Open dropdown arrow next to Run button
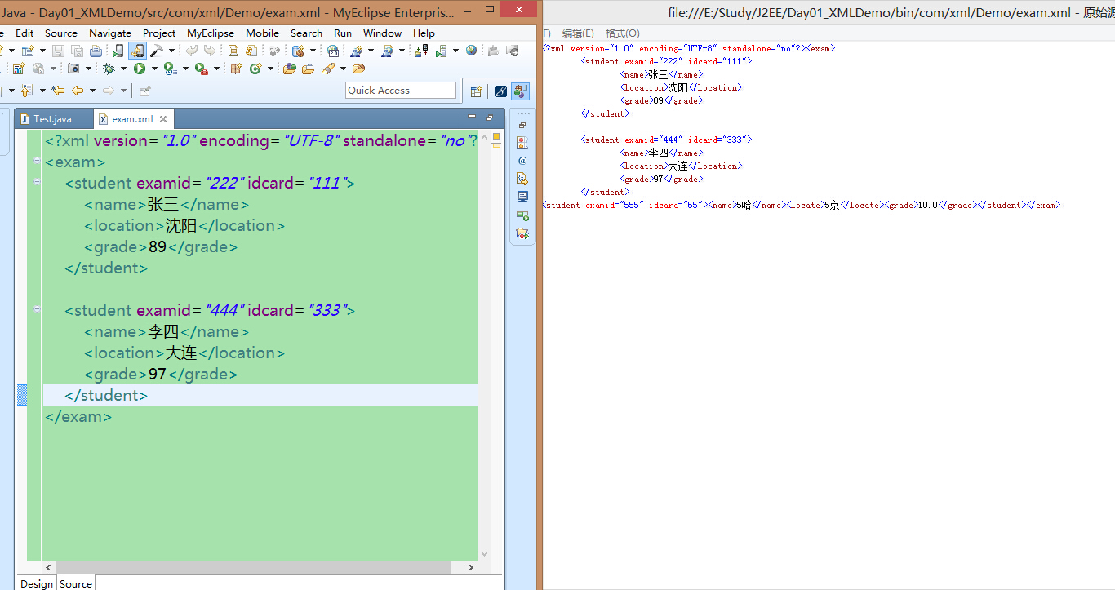Screen dimensions: 1115x590 tap(153, 69)
